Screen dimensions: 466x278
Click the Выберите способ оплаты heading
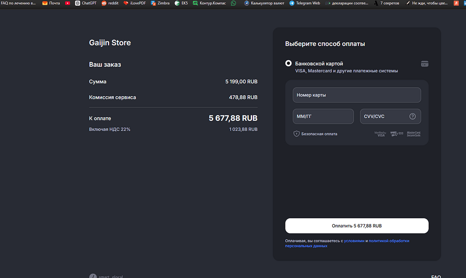(325, 44)
